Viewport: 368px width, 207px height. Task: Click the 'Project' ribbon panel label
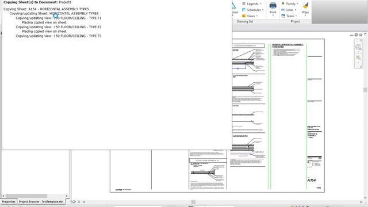point(296,21)
